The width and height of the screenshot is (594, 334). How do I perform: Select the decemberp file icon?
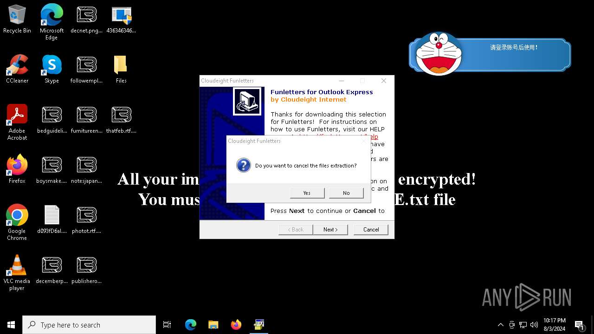52,270
